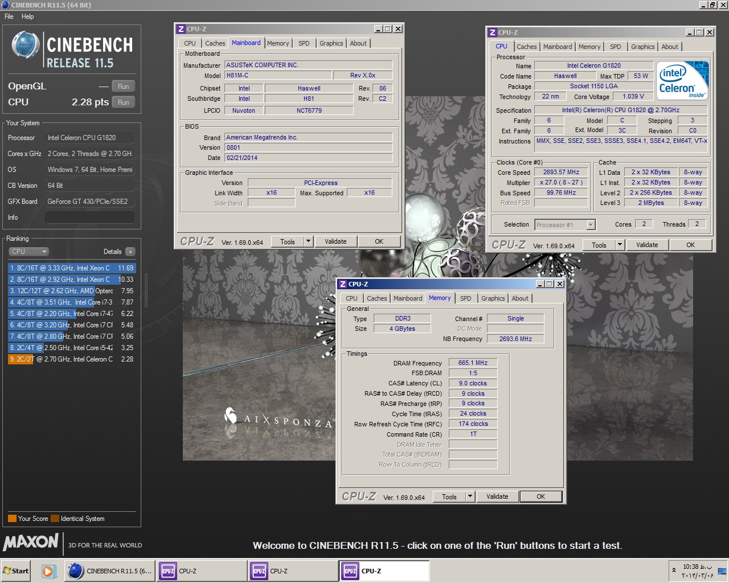Open Tools dropdown arrow in CPU tab window

(x=620, y=245)
